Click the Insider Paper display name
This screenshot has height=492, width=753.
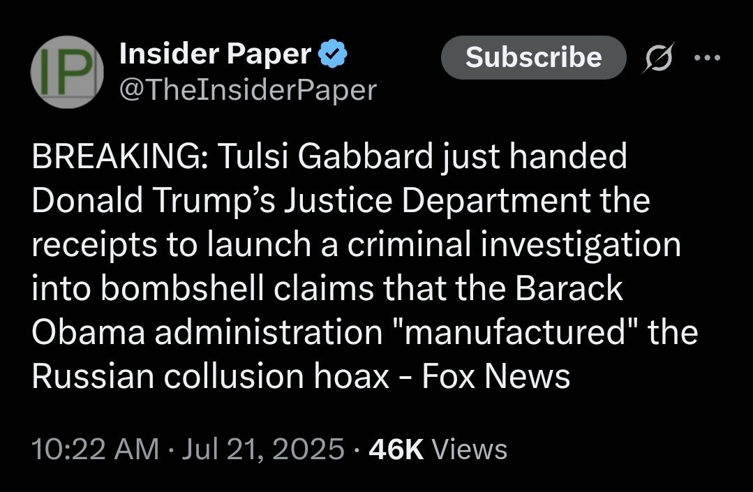coord(216,54)
